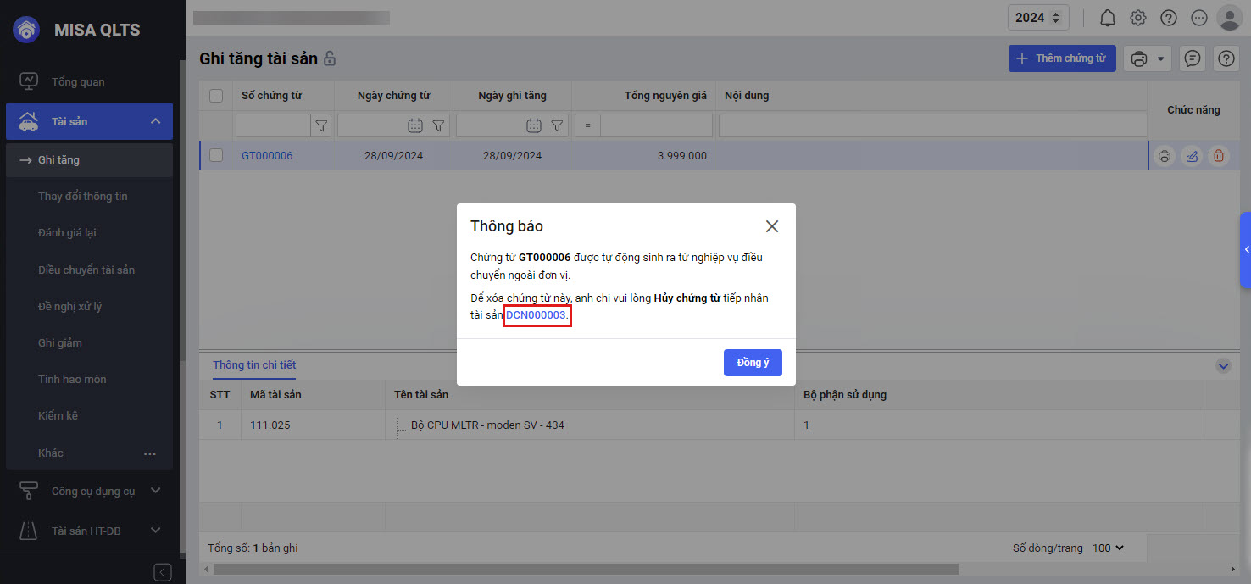Collapse the Thông tin chi tiết panel chevron

pyautogui.click(x=1223, y=365)
